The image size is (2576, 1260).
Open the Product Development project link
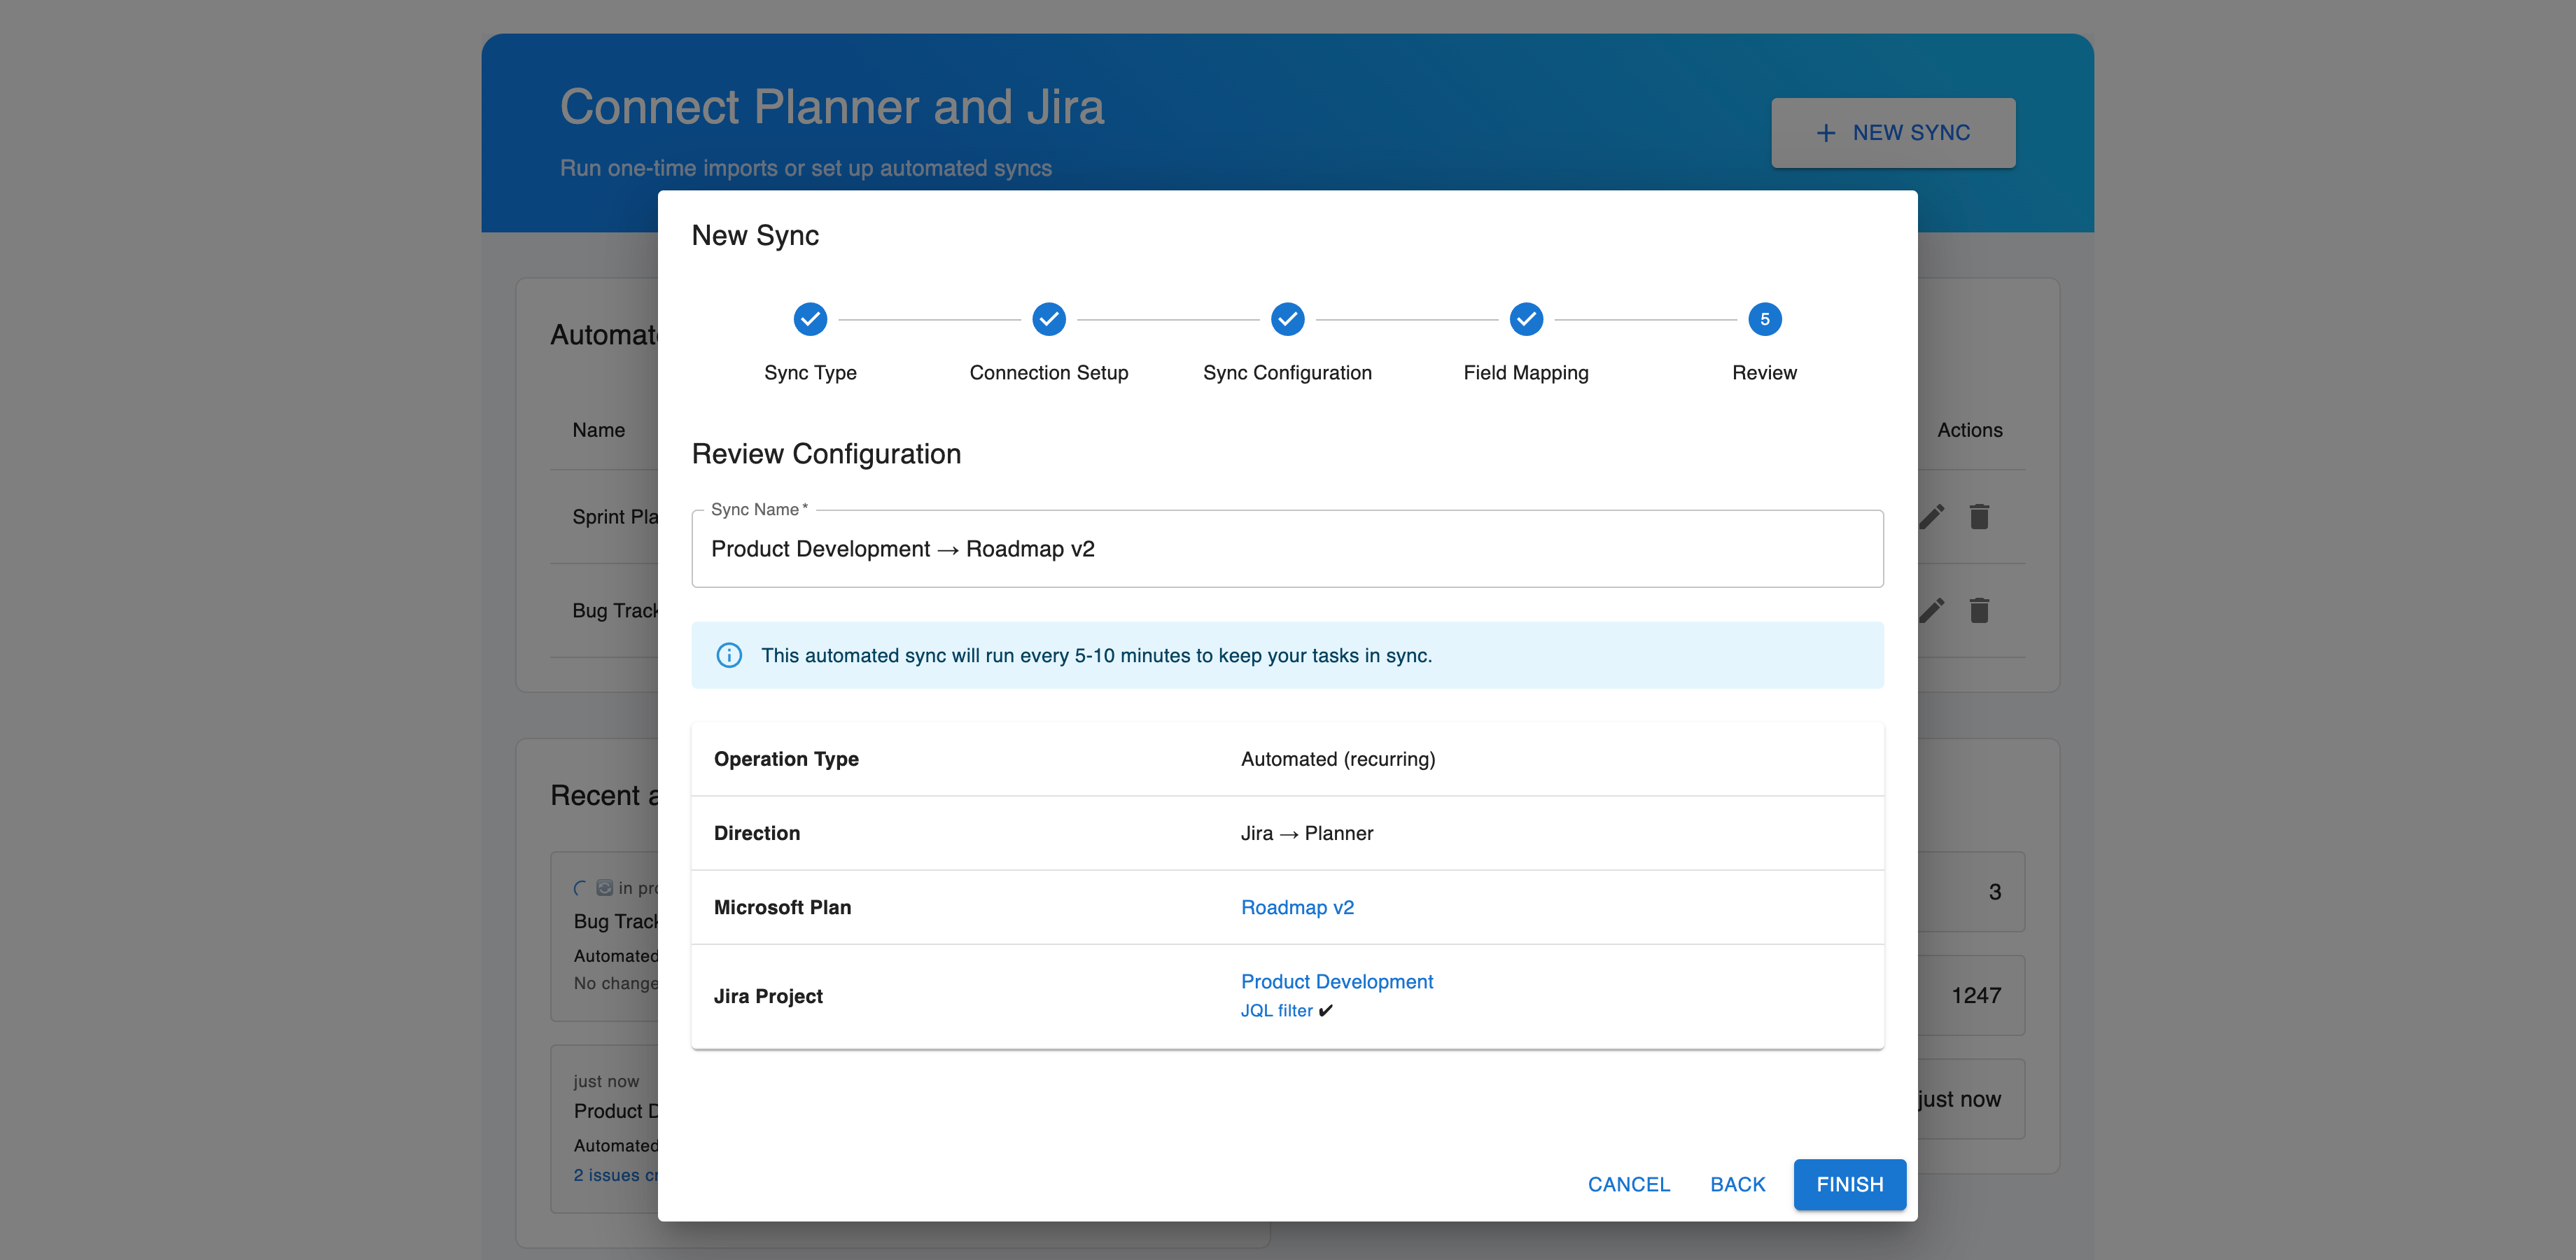point(1336,981)
